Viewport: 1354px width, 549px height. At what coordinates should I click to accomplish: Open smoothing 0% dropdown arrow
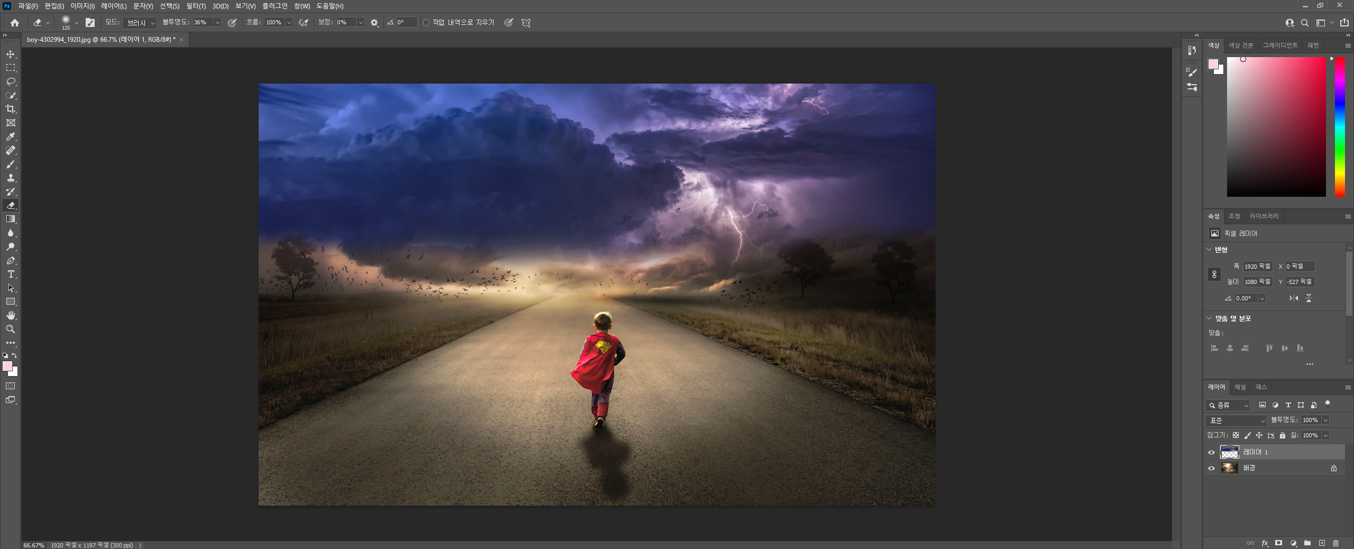coord(361,23)
